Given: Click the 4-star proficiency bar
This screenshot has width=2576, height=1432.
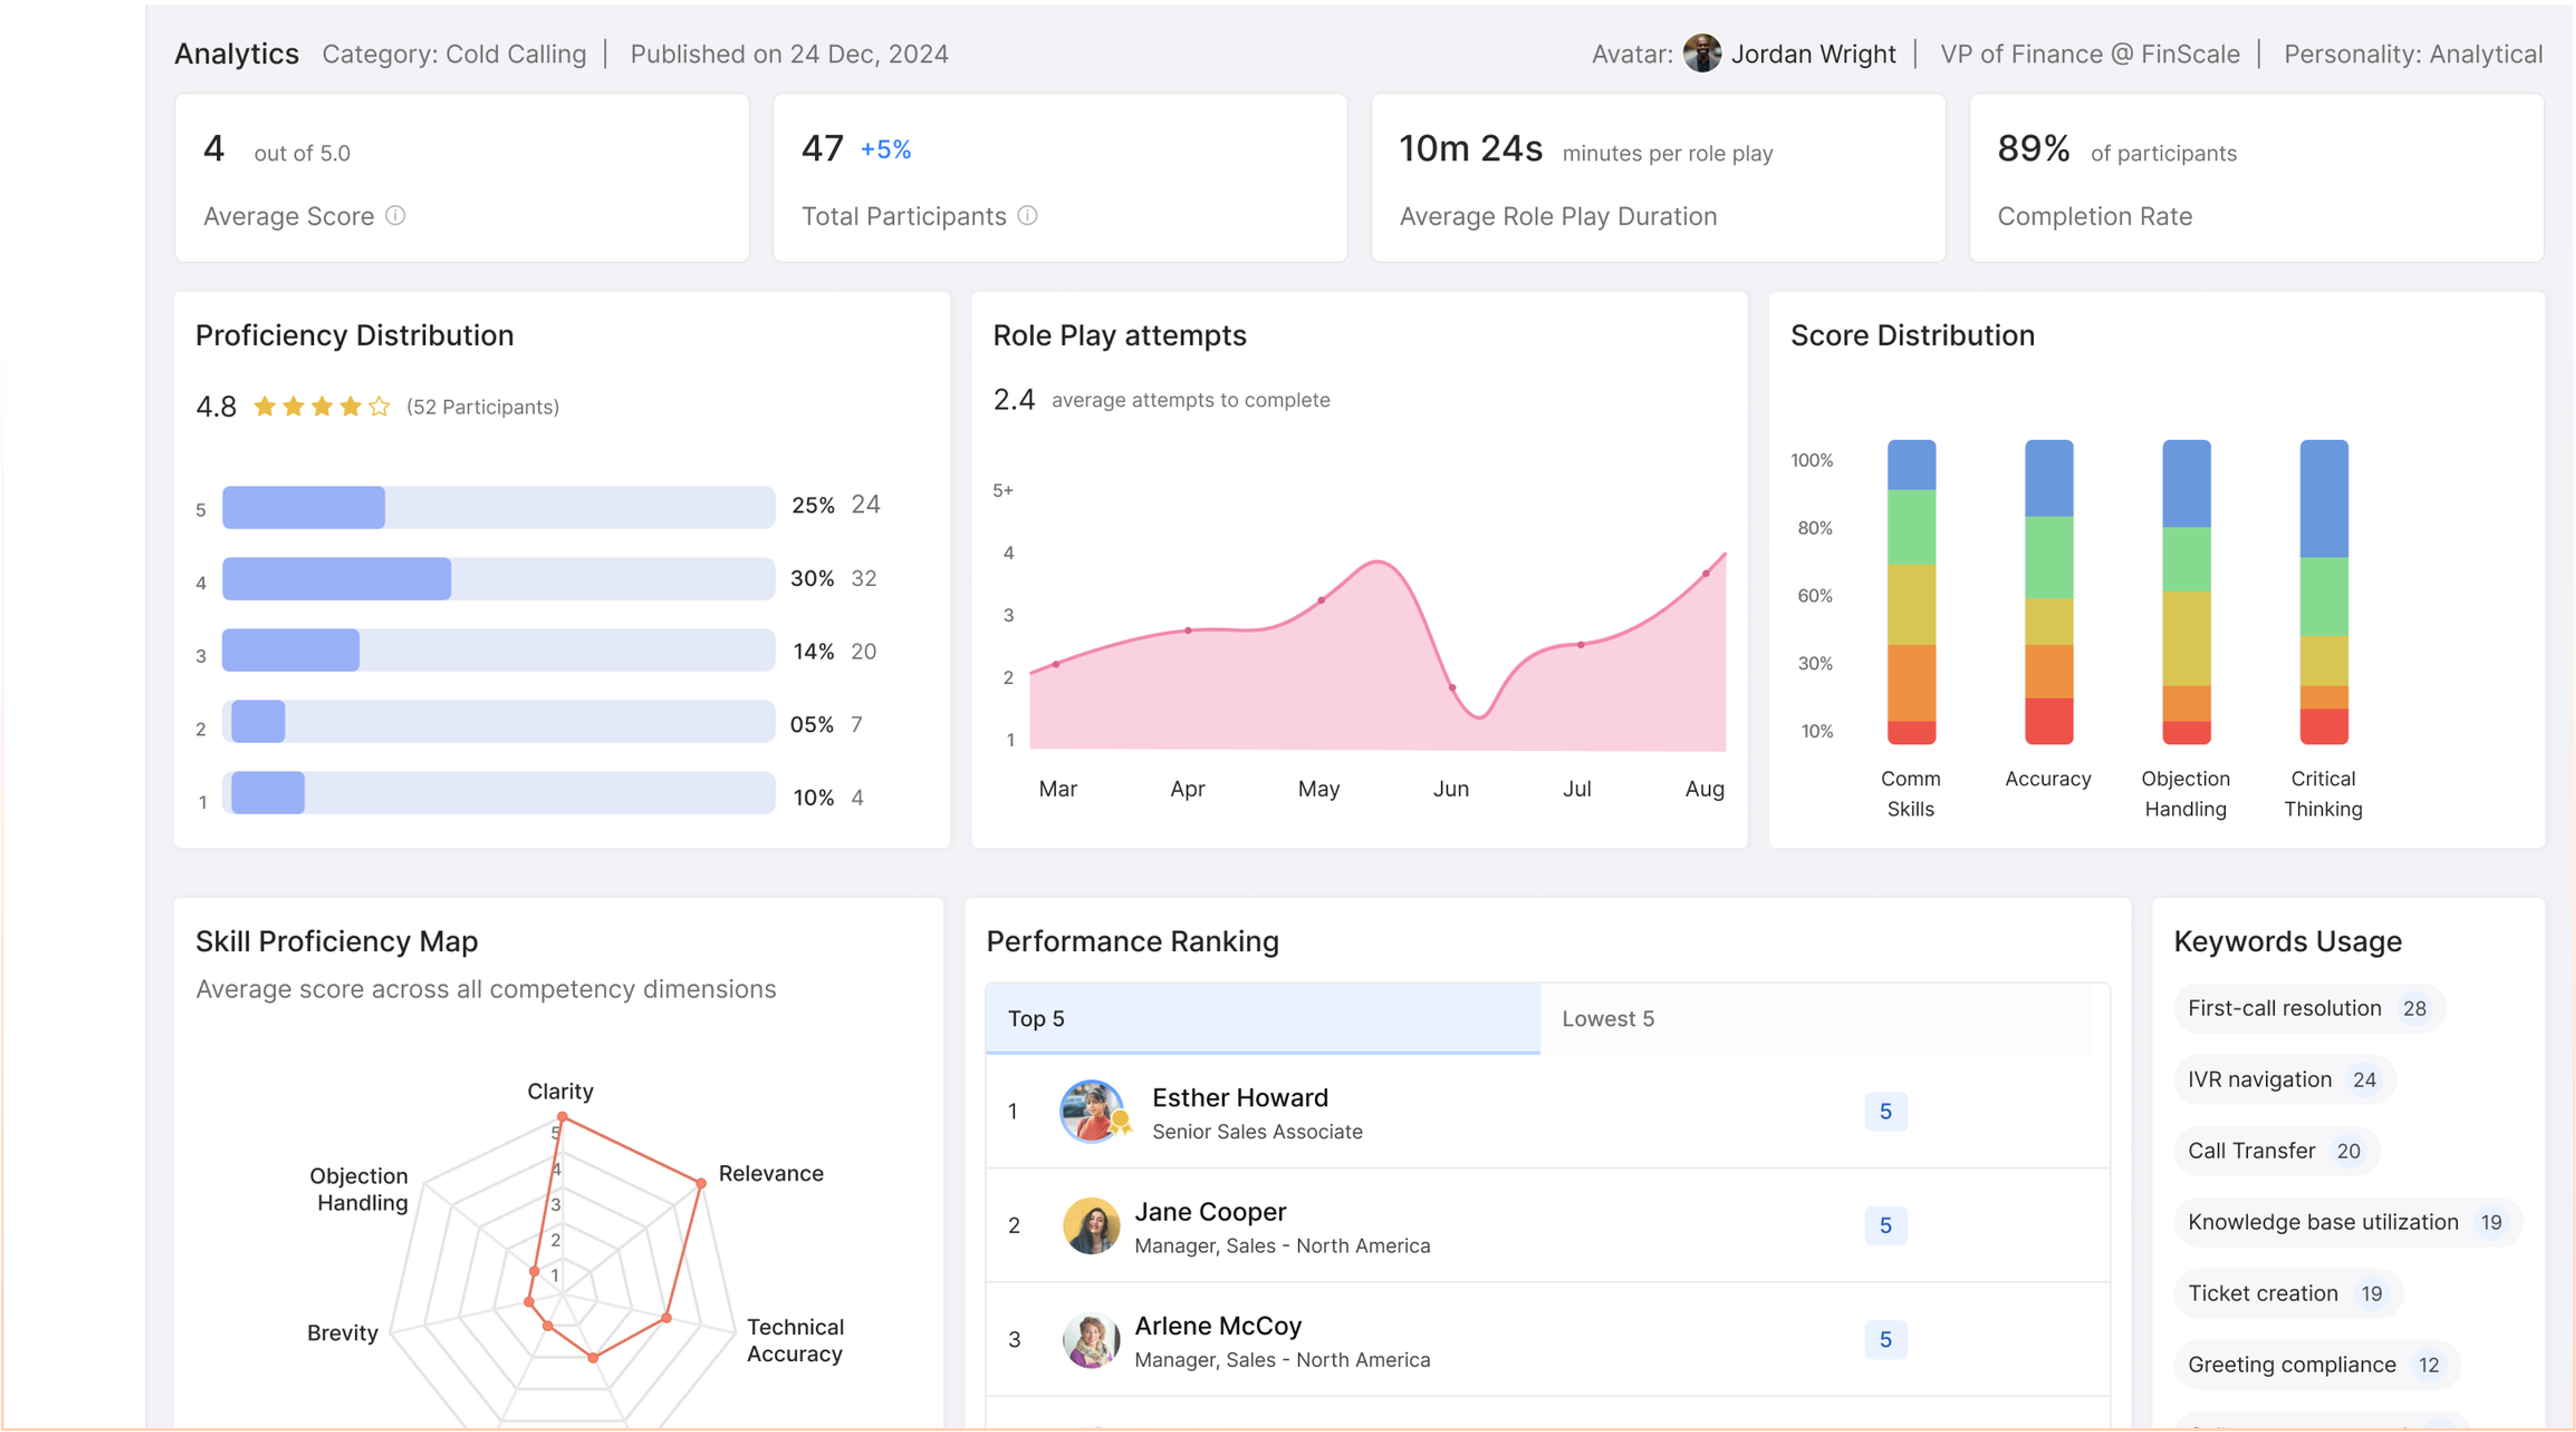Looking at the screenshot, I should coord(498,578).
